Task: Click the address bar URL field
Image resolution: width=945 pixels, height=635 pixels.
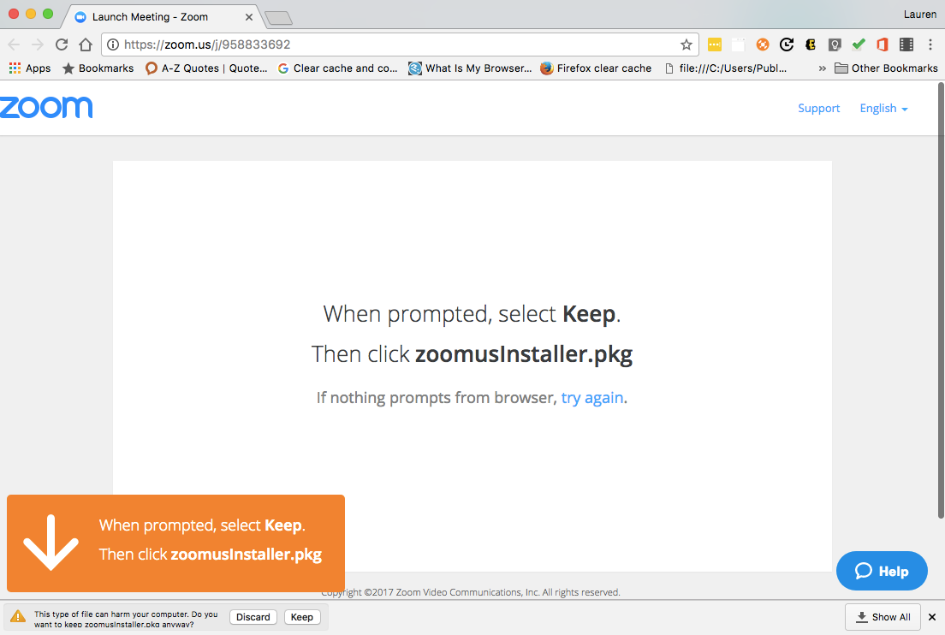Action: coord(394,45)
